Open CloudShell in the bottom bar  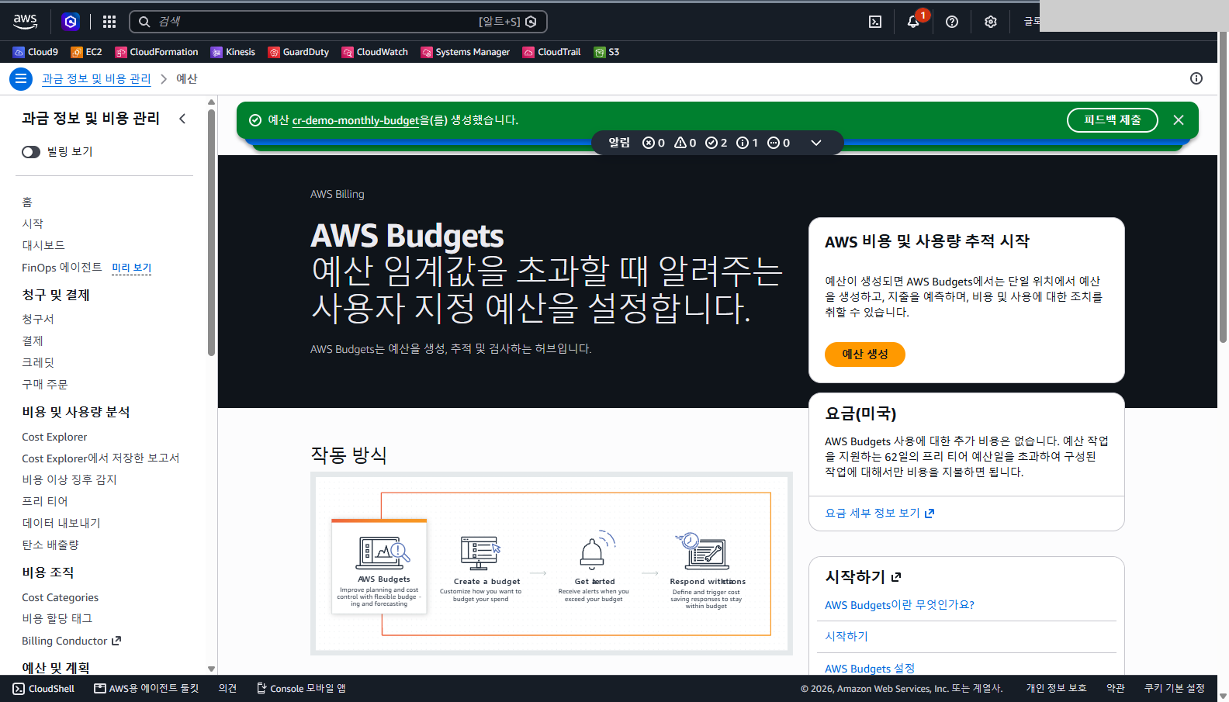[x=44, y=689]
